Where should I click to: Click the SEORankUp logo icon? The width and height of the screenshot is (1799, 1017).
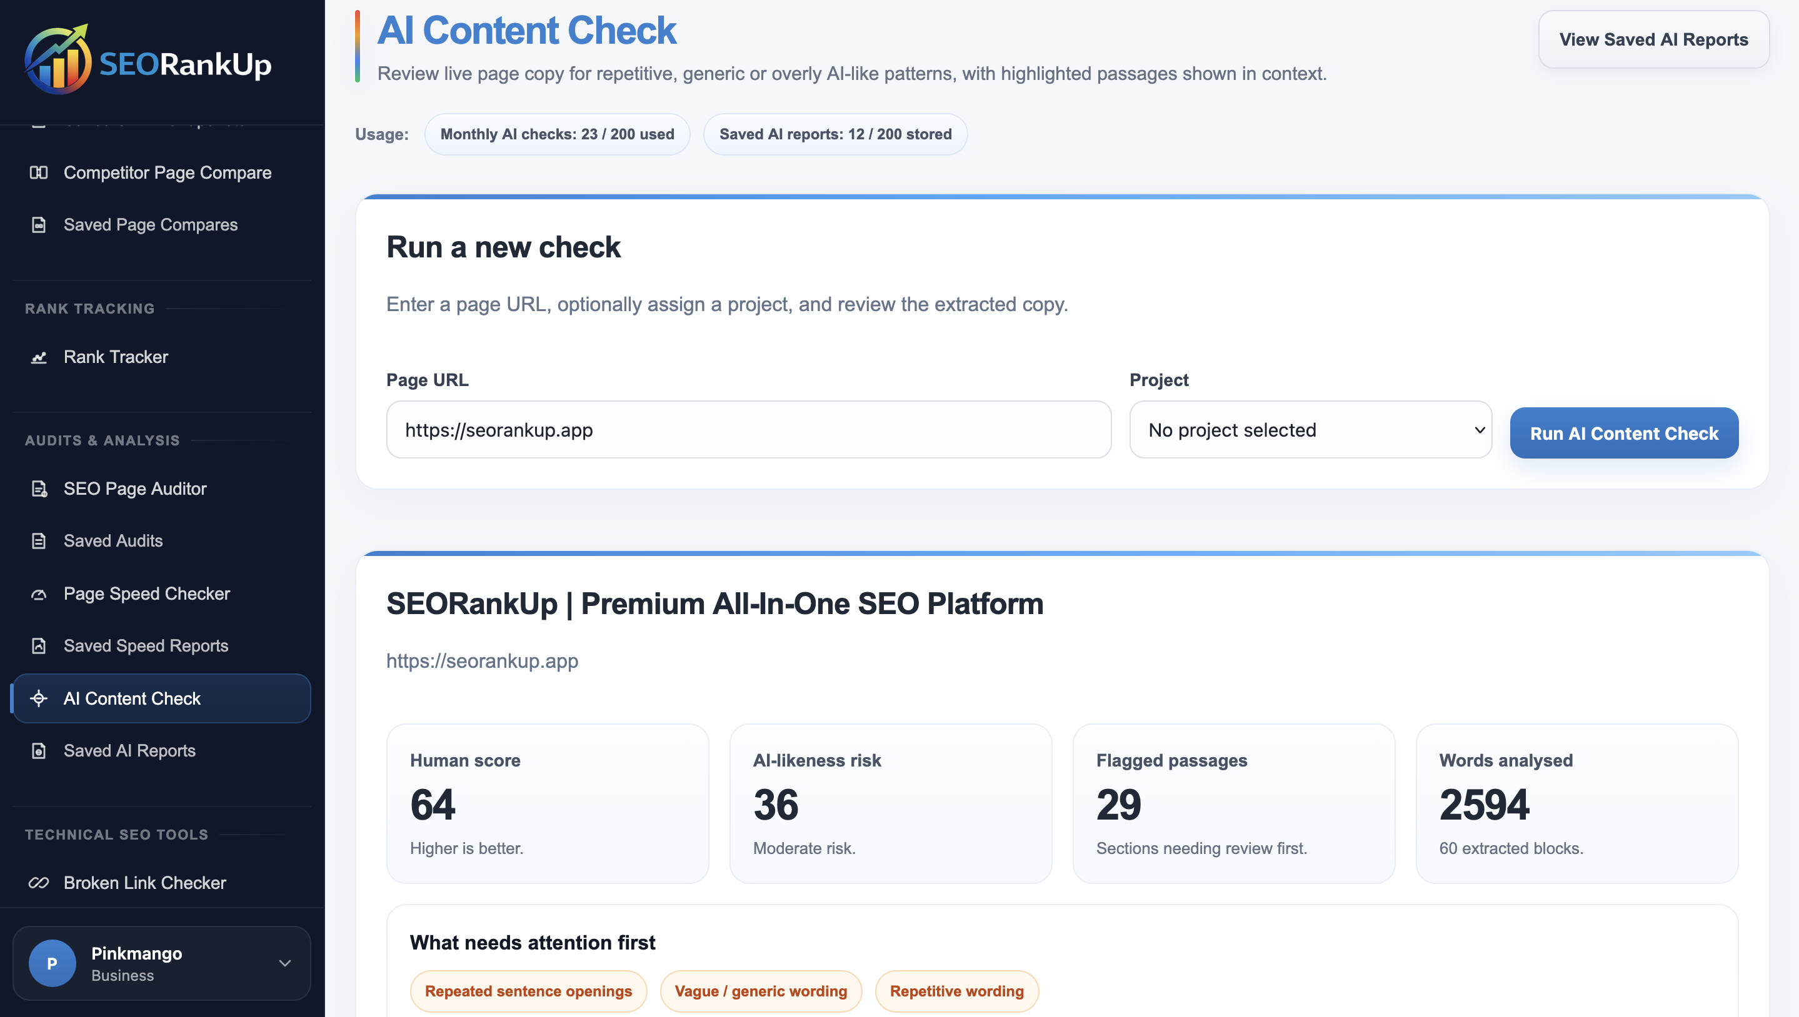(x=58, y=60)
